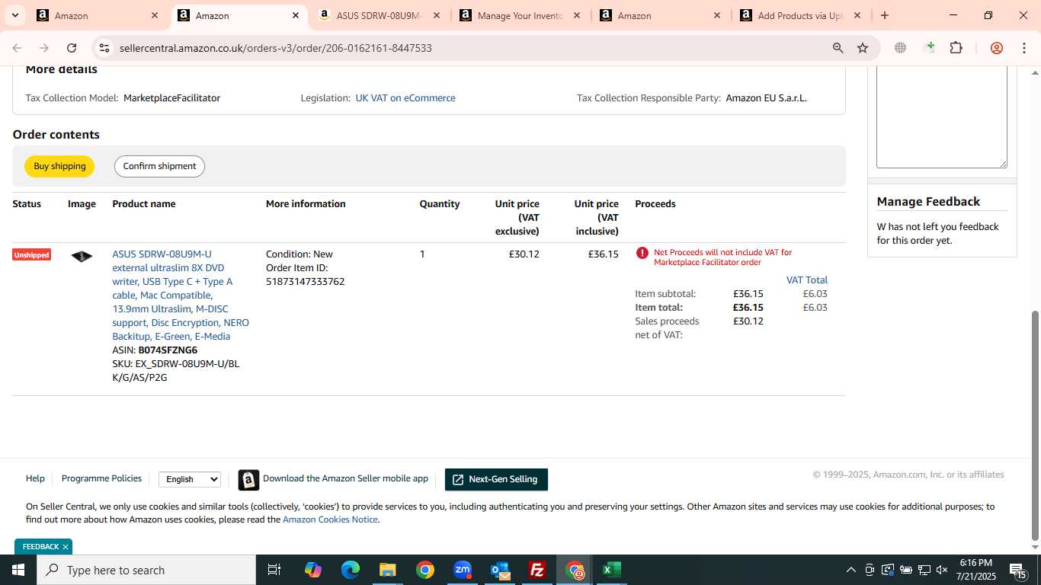This screenshot has width=1041, height=585.
Task: Open the ASUS SDRW-08U9M-U product link
Action: [181, 296]
